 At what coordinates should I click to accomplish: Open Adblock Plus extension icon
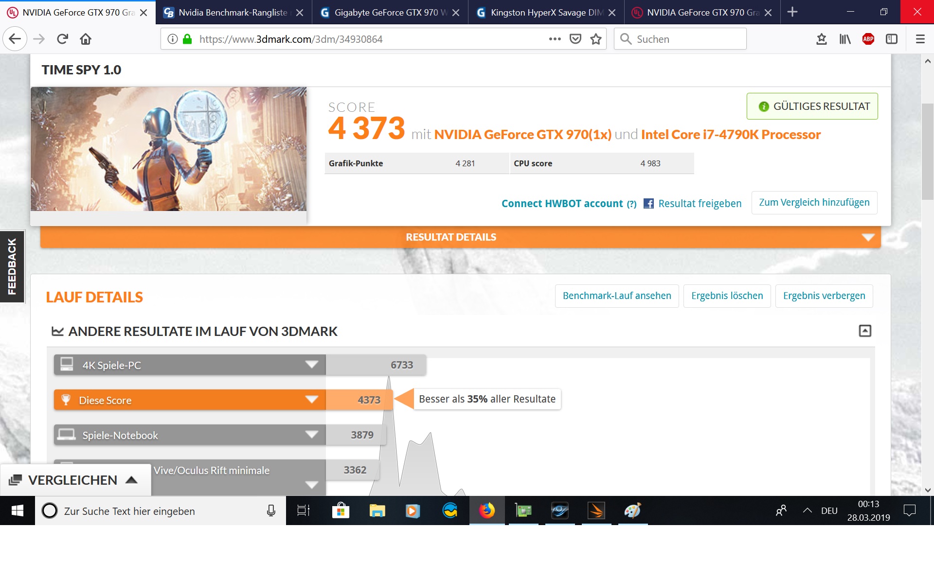tap(868, 39)
